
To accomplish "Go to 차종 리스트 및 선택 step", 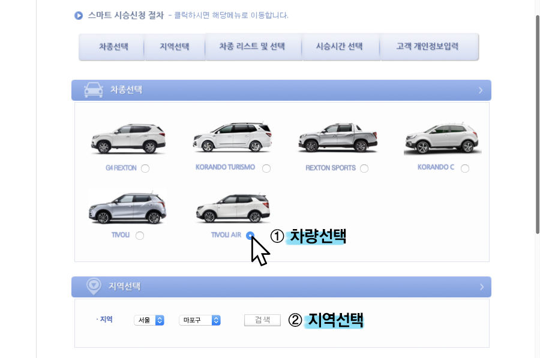I will (x=253, y=46).
